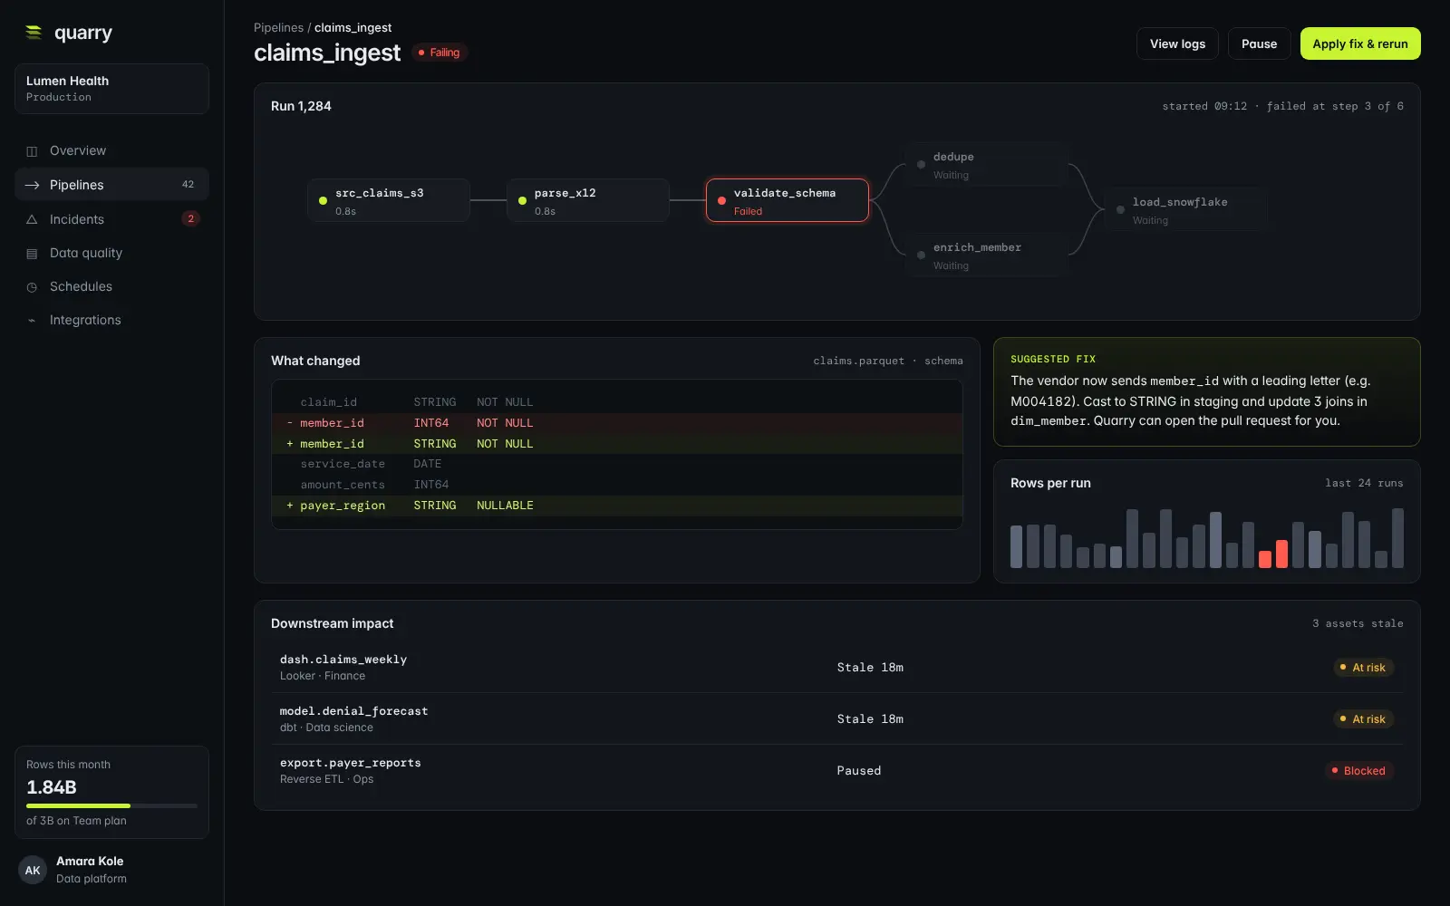Click 'claims.parquet · schema' label
Image resolution: width=1450 pixels, height=906 pixels.
click(x=888, y=361)
